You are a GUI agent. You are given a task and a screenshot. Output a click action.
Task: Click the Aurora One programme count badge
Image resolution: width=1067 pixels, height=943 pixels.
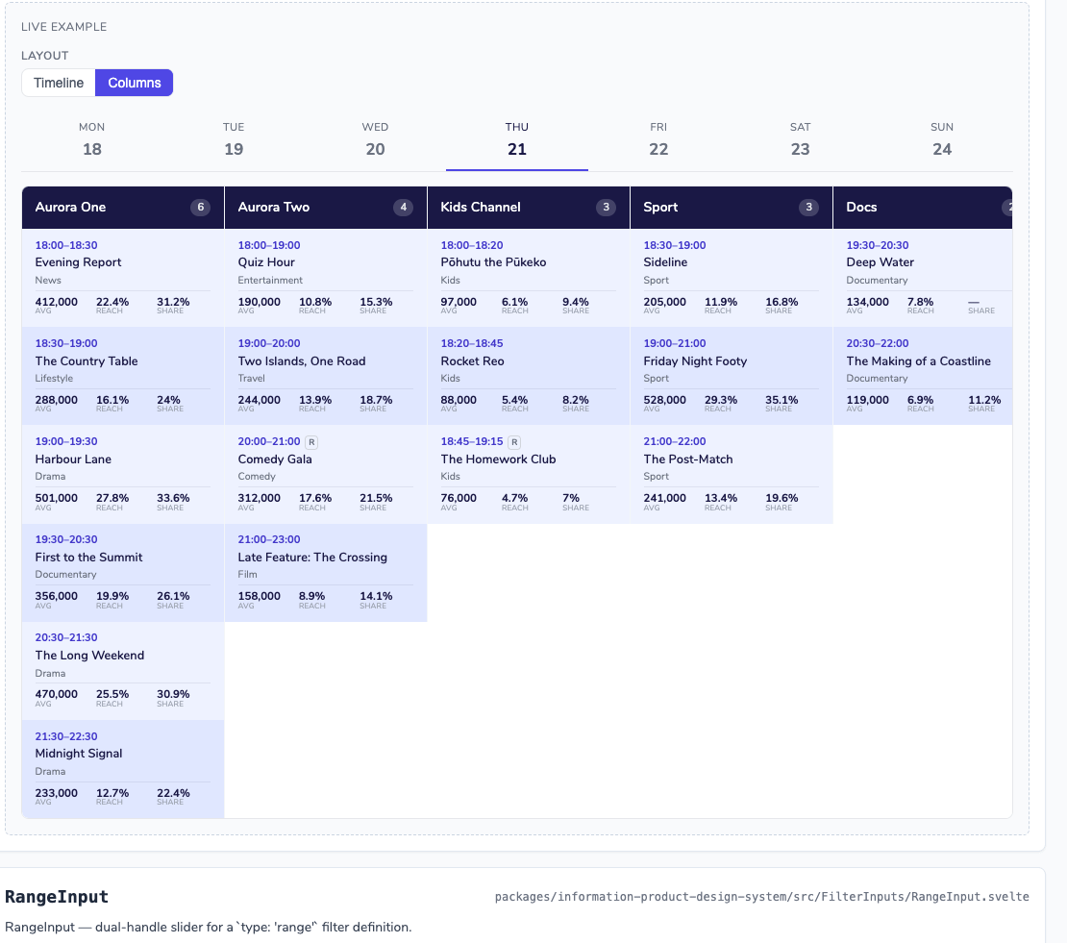click(x=200, y=208)
